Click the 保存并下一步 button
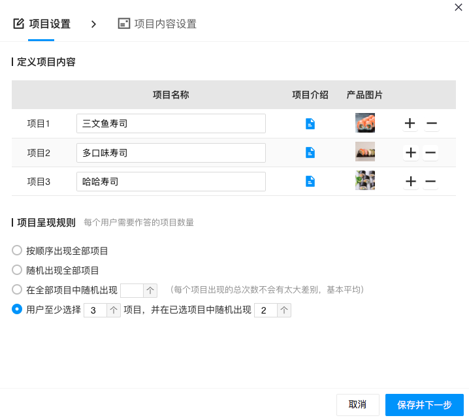Viewport: 469px width, 420px height. tap(425, 405)
